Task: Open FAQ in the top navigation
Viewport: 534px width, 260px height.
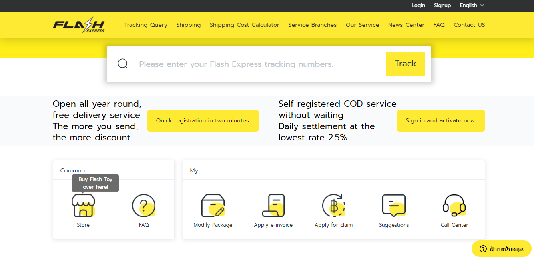Action: [439, 25]
